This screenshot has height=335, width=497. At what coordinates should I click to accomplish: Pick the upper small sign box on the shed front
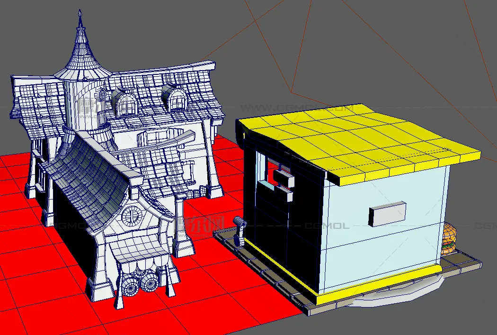(284, 179)
